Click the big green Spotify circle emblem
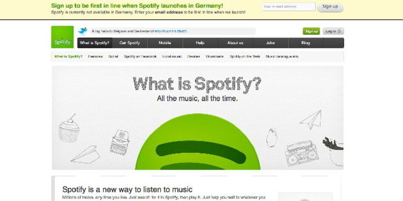The image size is (403, 201). pyautogui.click(x=198, y=142)
